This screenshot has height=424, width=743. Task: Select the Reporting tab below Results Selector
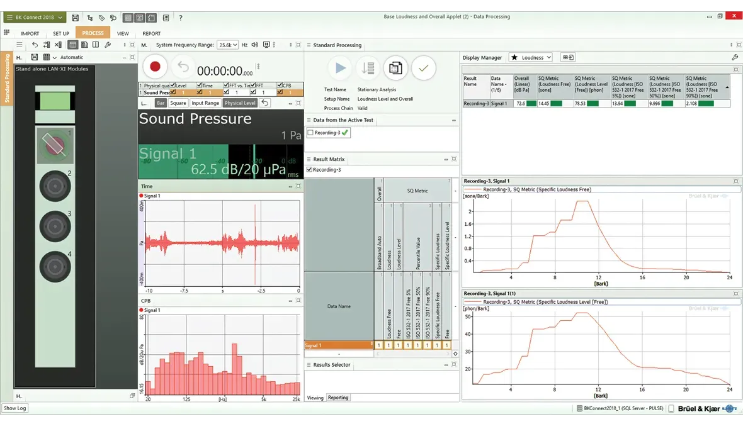pos(339,398)
